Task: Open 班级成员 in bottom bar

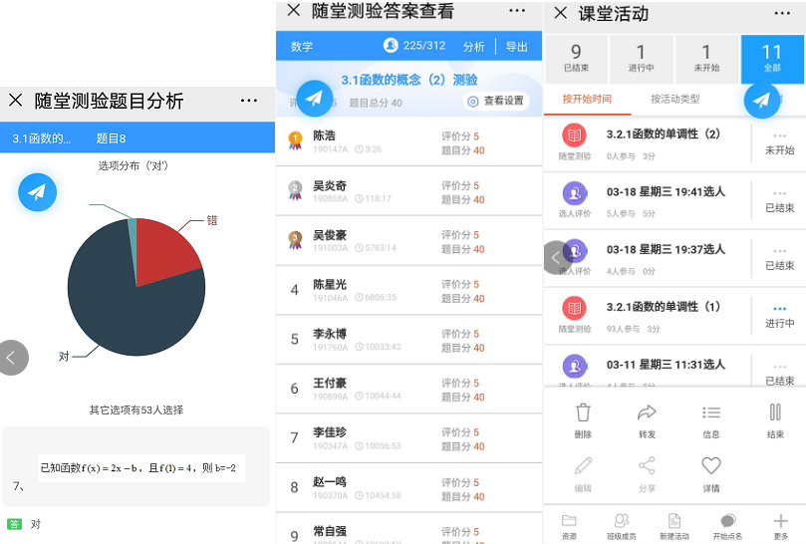Action: [622, 523]
